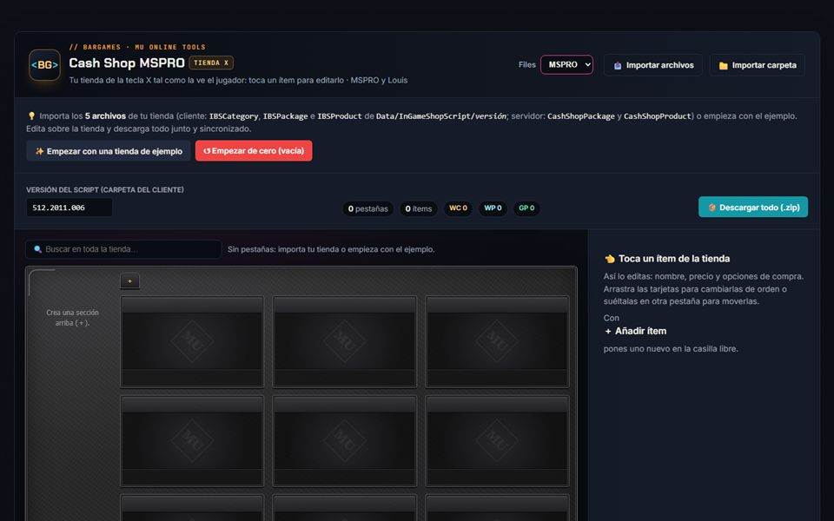Add a new section with the + button

pos(129,280)
